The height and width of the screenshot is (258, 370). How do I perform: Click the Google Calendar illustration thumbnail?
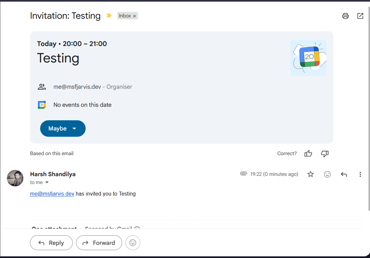pyautogui.click(x=308, y=58)
